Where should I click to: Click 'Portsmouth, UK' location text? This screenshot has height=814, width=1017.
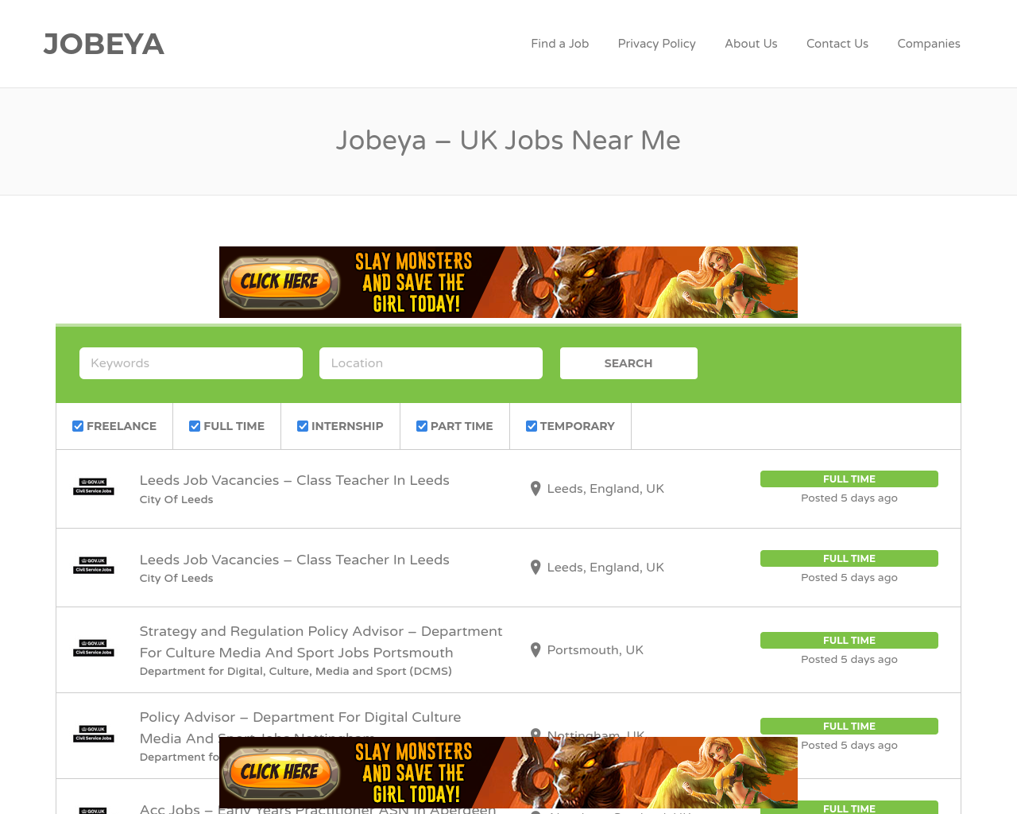[595, 650]
